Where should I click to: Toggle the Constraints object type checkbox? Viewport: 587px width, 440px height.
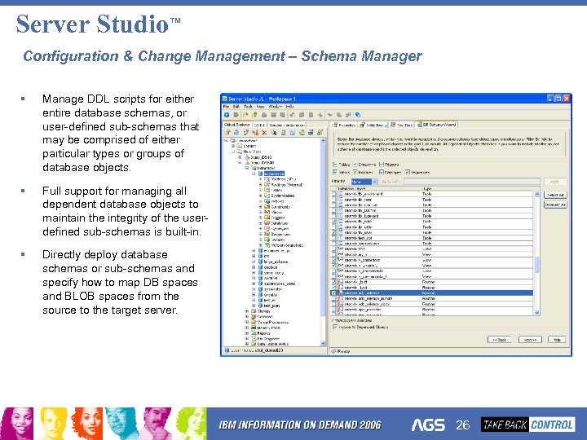pyautogui.click(x=355, y=165)
